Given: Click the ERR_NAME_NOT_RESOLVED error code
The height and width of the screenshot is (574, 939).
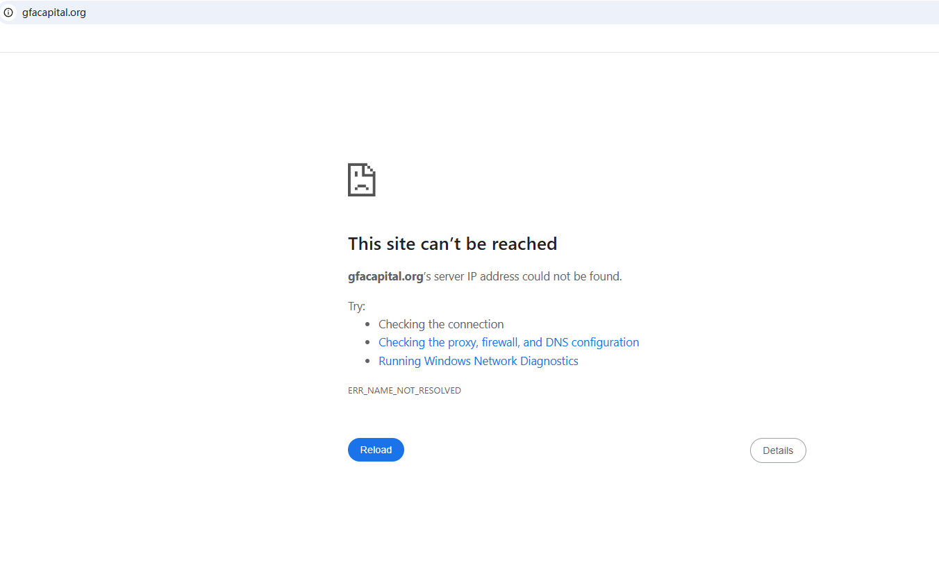Looking at the screenshot, I should 404,391.
